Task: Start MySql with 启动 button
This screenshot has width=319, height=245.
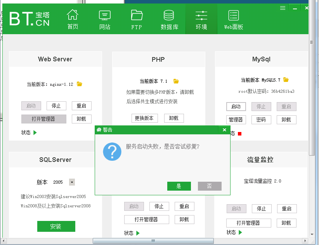Action: coord(236,107)
